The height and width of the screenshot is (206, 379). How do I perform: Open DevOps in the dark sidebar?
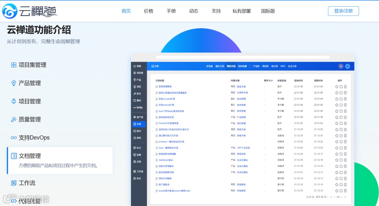click(x=138, y=107)
